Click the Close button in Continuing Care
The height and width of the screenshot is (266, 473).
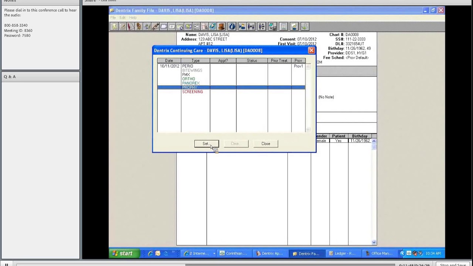point(266,144)
